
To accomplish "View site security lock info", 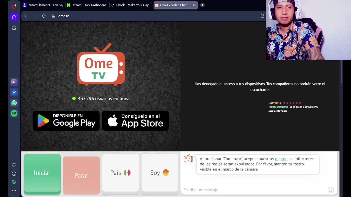I will coord(53,16).
